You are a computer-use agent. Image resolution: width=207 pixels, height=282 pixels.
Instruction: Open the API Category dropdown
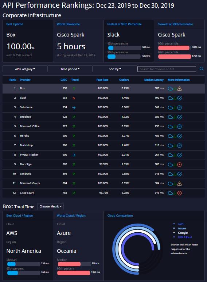coord(25,69)
